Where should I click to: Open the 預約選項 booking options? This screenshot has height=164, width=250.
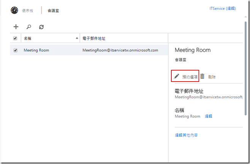pyautogui.click(x=190, y=77)
